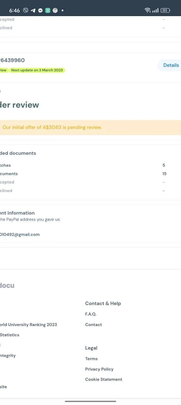Tap the 'ded documents' section heading

pyautogui.click(x=18, y=153)
